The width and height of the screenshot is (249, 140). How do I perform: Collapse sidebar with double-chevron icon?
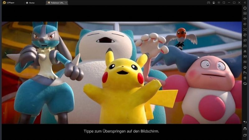pos(245,2)
